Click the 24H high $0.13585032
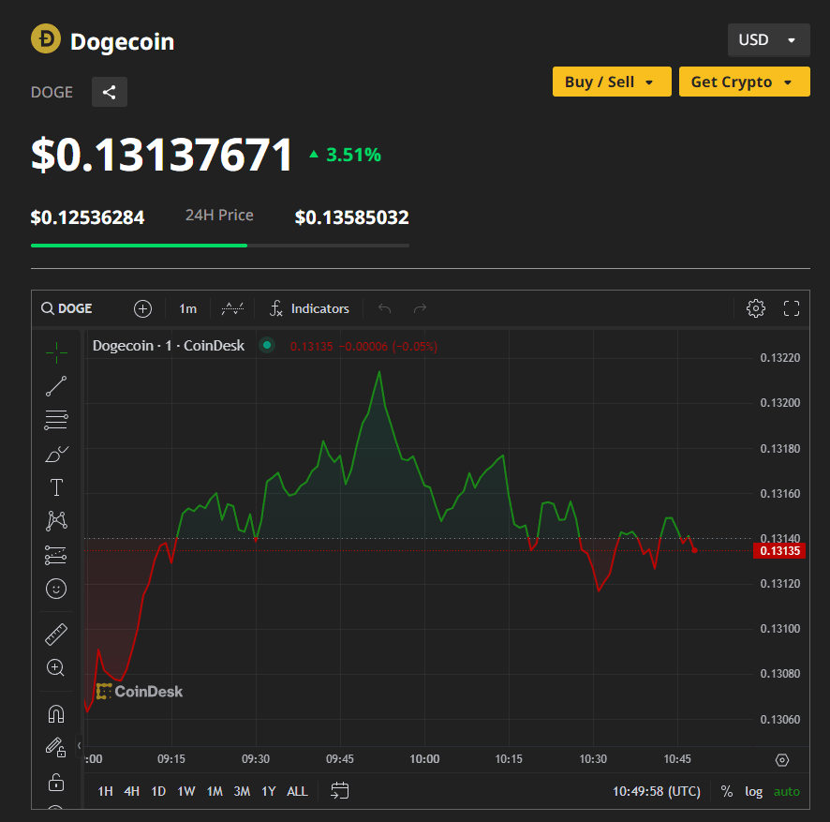830x822 pixels. pos(351,217)
